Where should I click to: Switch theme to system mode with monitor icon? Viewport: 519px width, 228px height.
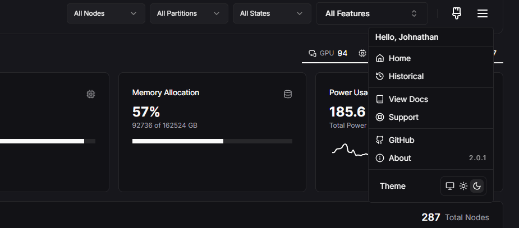[449, 186]
